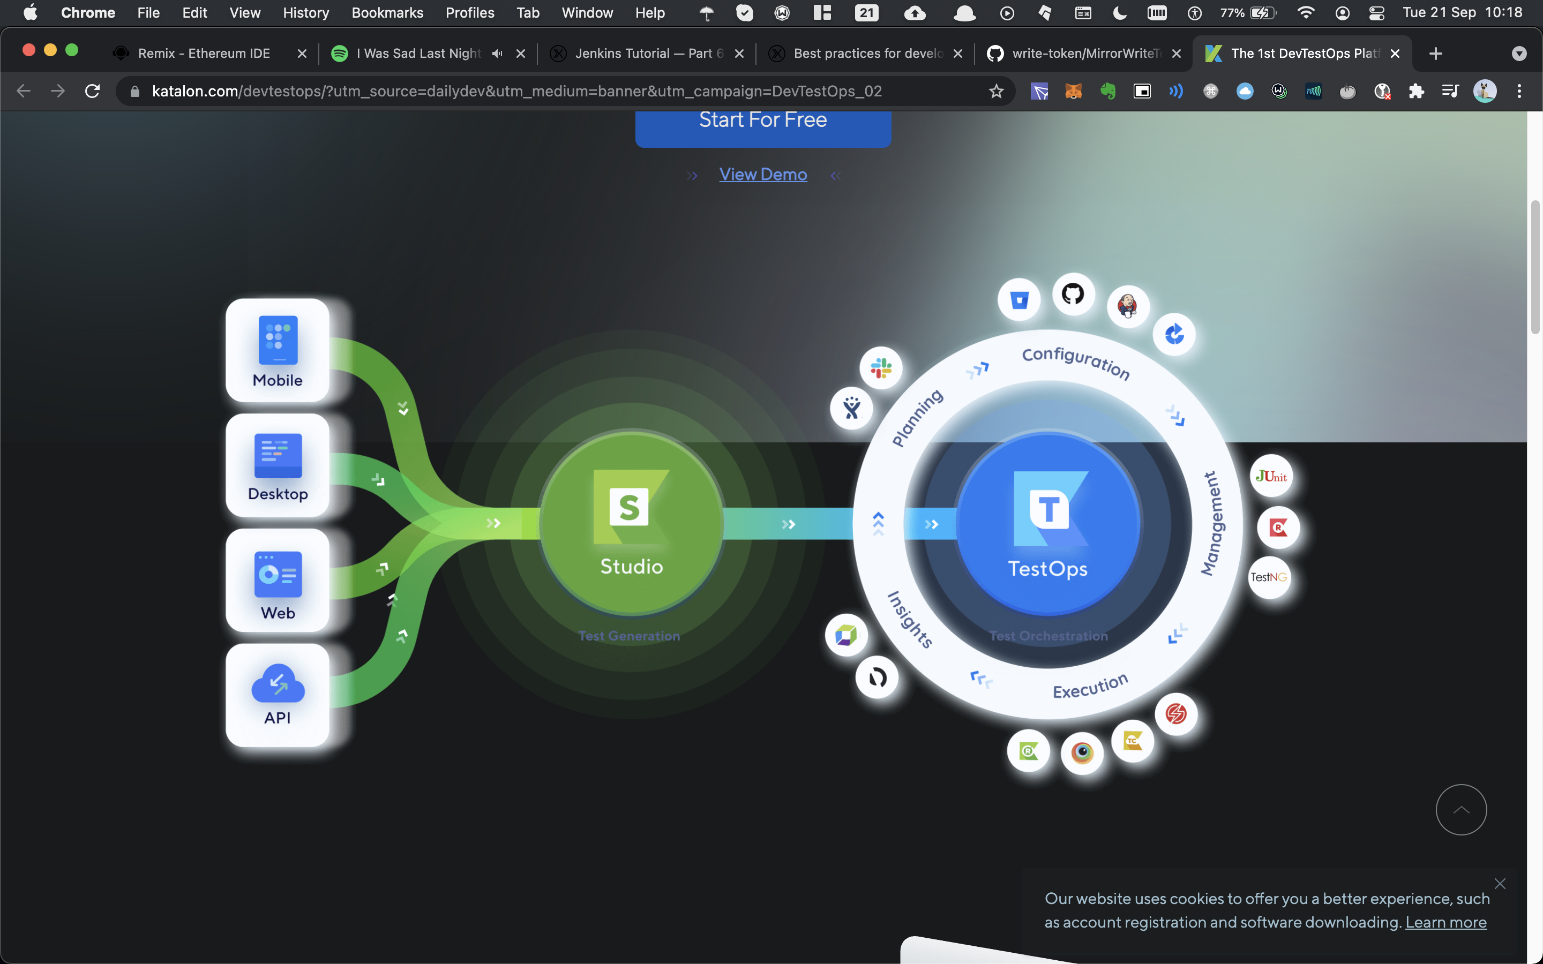Open the MetaMask fox extension
Screen dimensions: 1543x964
pos(1074,91)
